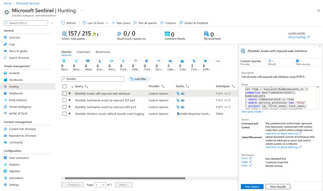Viewport: 323px width, 191px height.
Task: Open Search (Preview) in the sidebar
Action: (x=19, y=58)
